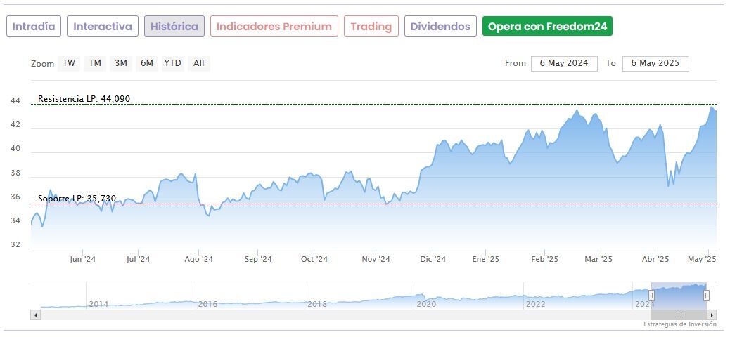Click the left range handle in navigator

tap(651, 296)
